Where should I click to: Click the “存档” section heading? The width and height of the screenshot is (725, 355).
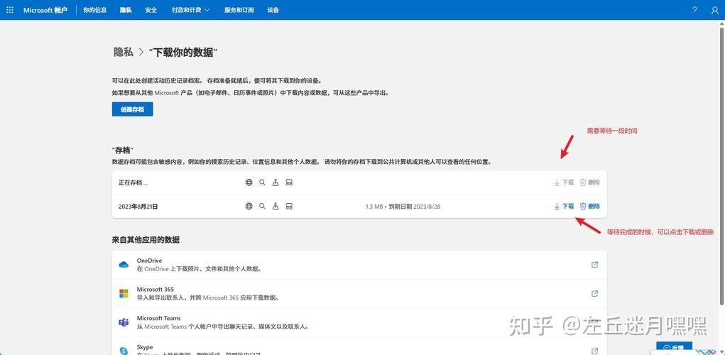123,151
